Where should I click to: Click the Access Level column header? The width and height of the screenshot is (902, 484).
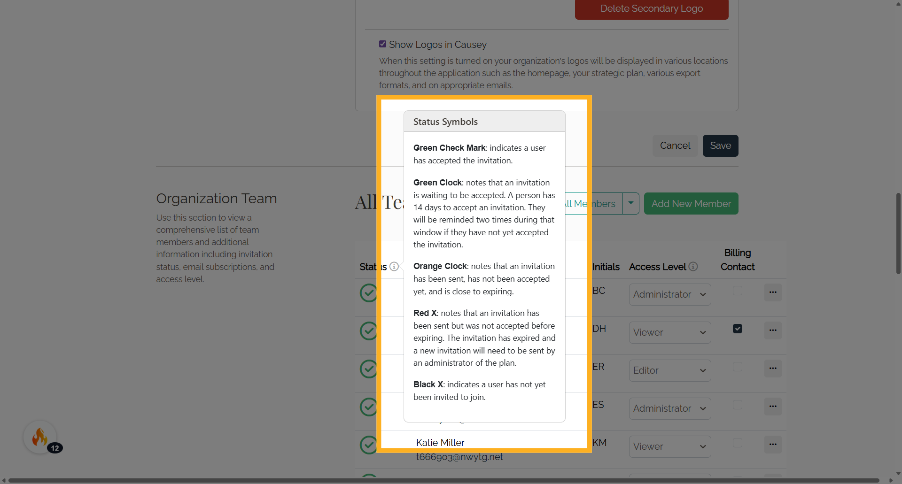click(657, 267)
